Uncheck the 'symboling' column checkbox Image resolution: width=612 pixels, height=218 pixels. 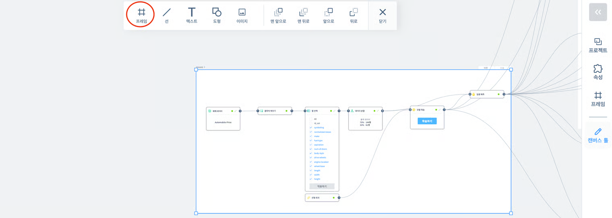coord(311,128)
